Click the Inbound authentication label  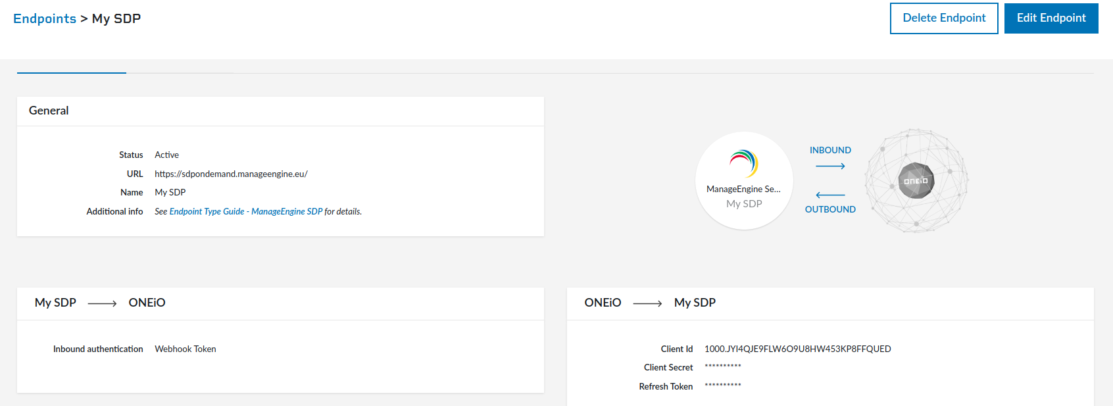(x=98, y=349)
